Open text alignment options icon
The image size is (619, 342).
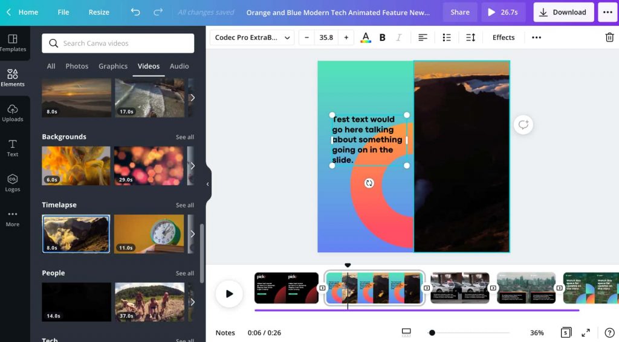point(423,37)
